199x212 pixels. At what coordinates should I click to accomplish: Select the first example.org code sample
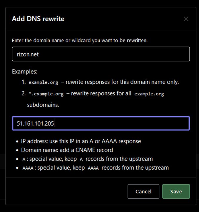click(x=43, y=82)
